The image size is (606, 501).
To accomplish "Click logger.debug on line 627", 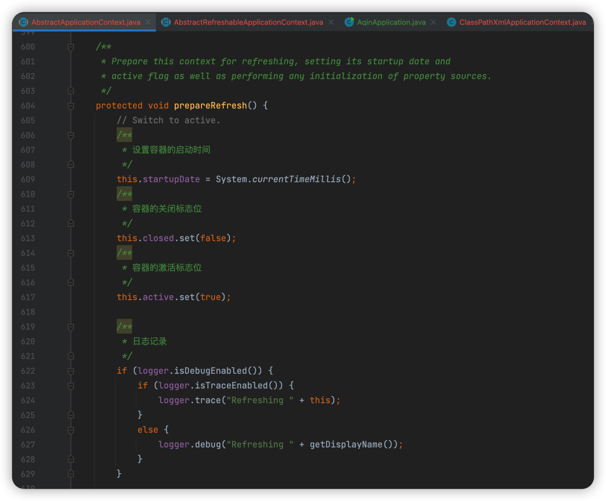I will coord(189,445).
